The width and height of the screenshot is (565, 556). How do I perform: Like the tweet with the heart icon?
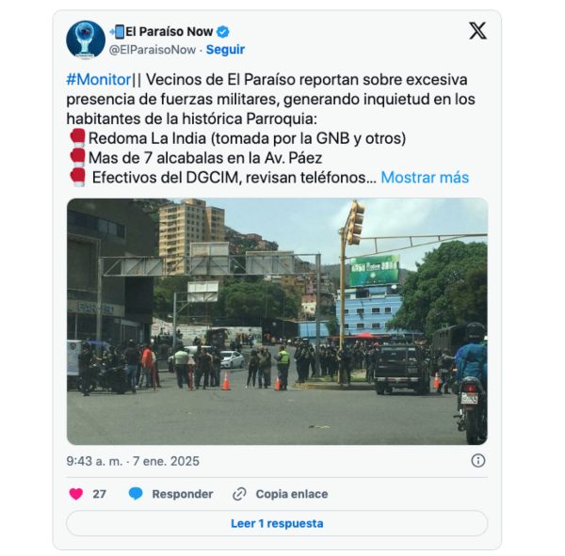pyautogui.click(x=76, y=494)
